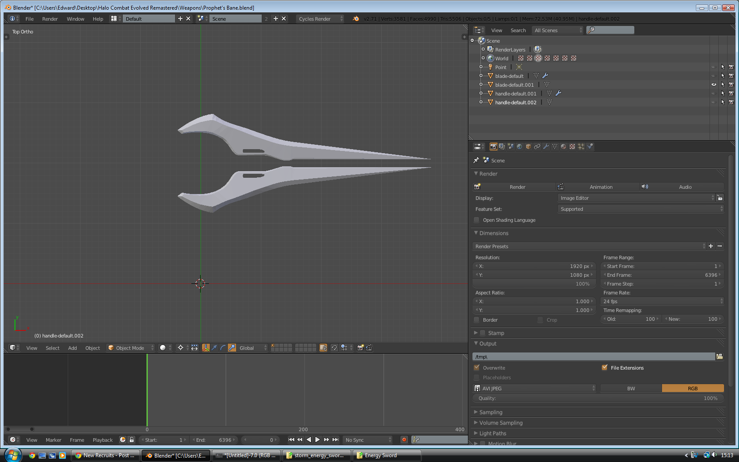Click the Audio mixdown button
The height and width of the screenshot is (462, 739).
[682, 187]
